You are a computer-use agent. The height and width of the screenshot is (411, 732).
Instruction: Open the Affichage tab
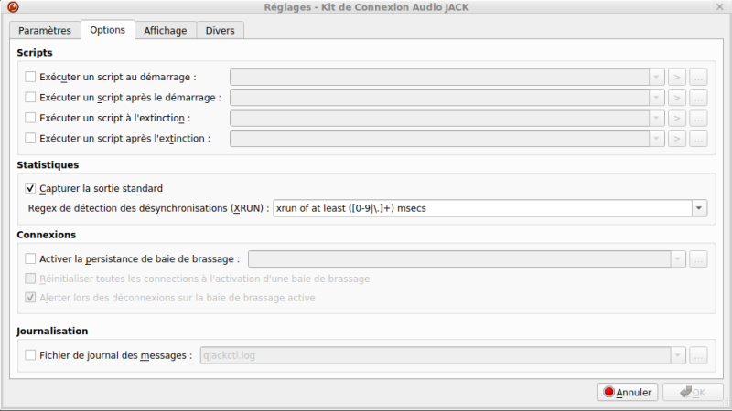[x=166, y=30]
